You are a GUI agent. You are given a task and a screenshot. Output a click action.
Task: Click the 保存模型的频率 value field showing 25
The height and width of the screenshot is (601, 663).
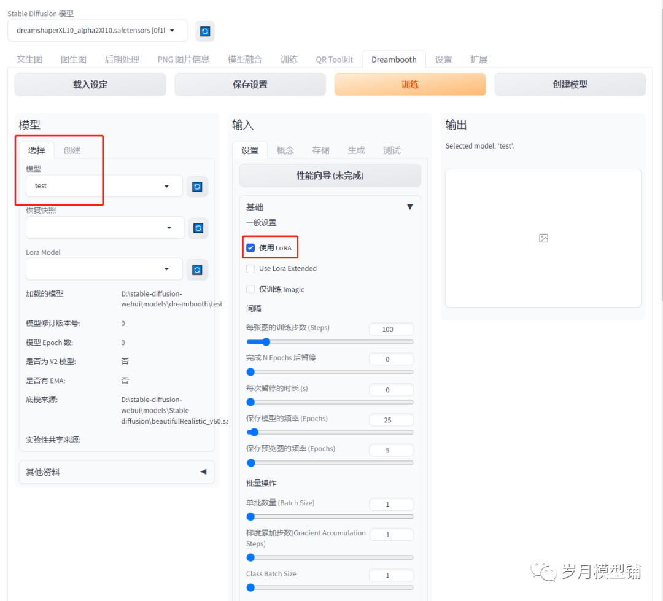coord(392,419)
